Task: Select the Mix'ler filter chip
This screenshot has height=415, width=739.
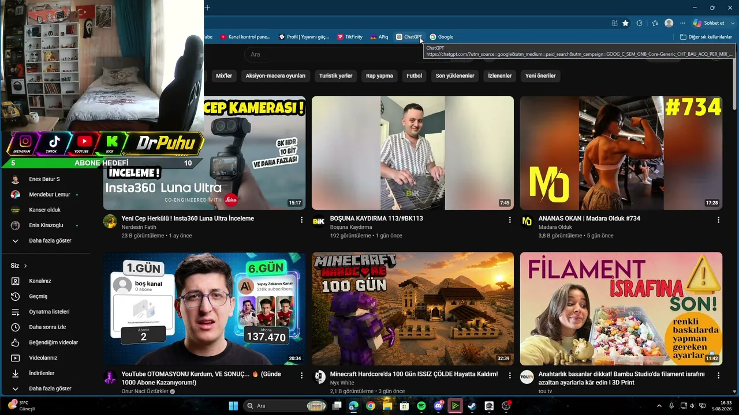Action: pyautogui.click(x=224, y=76)
